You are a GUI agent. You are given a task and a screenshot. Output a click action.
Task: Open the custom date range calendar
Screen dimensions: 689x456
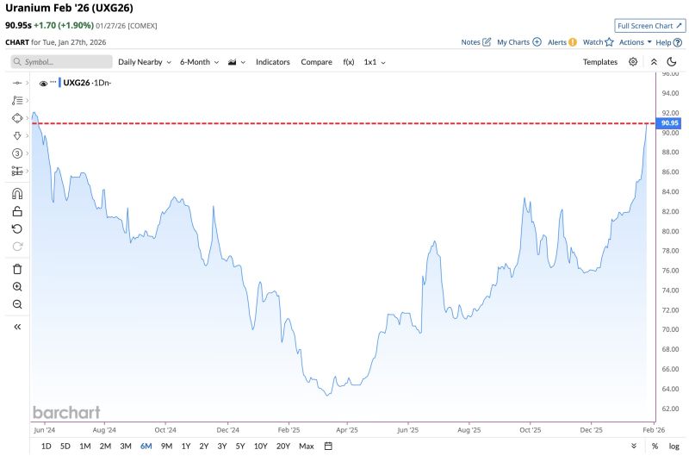(328, 446)
